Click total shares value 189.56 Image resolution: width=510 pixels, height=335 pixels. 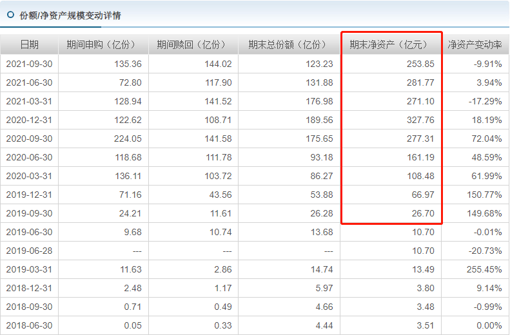[x=319, y=120]
